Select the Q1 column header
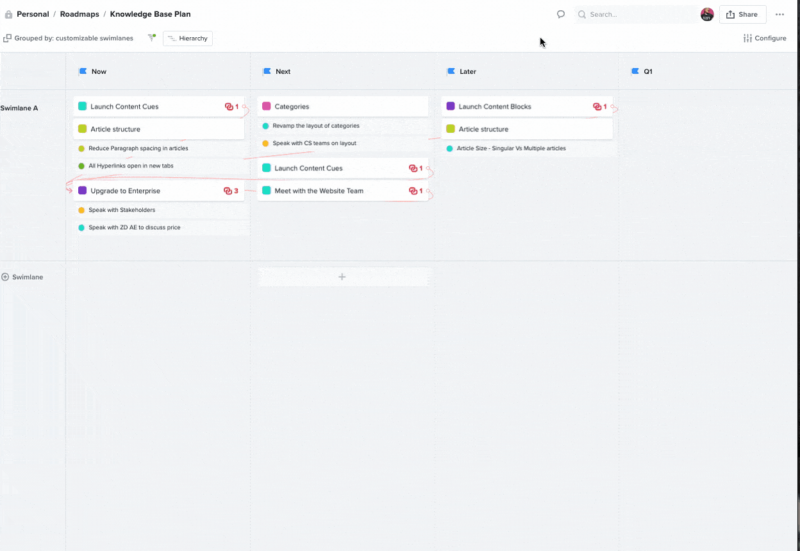The image size is (800, 551). [x=648, y=71]
